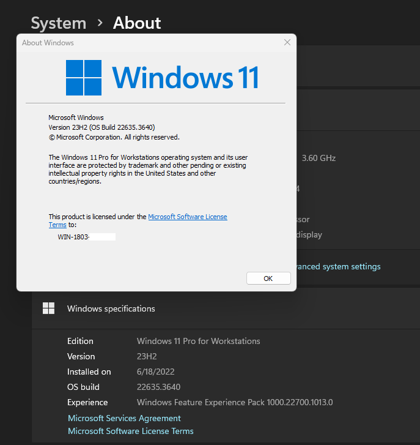Click the Version label in Settings
This screenshot has height=445, width=420.
pos(81,356)
